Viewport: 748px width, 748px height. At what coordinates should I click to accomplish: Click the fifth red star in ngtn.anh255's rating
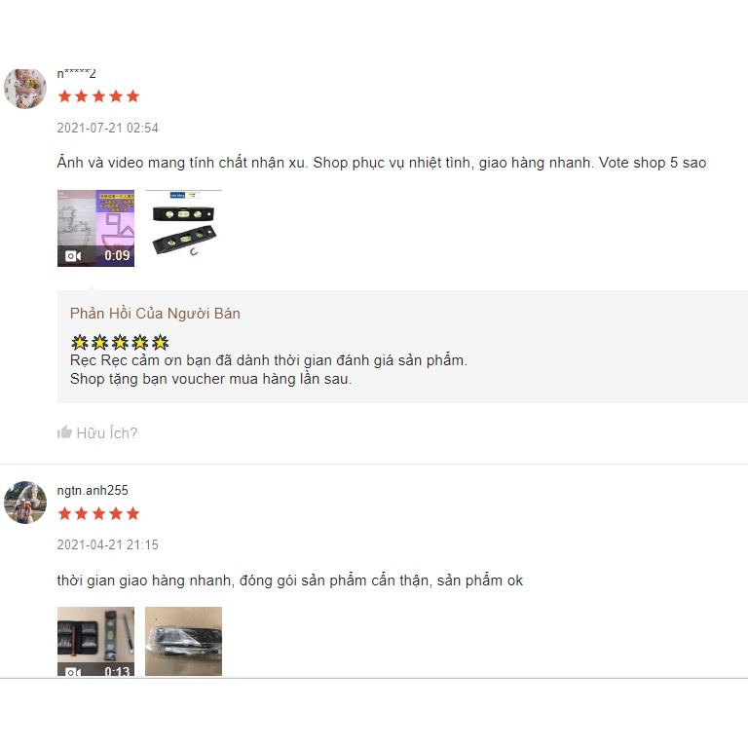click(133, 514)
